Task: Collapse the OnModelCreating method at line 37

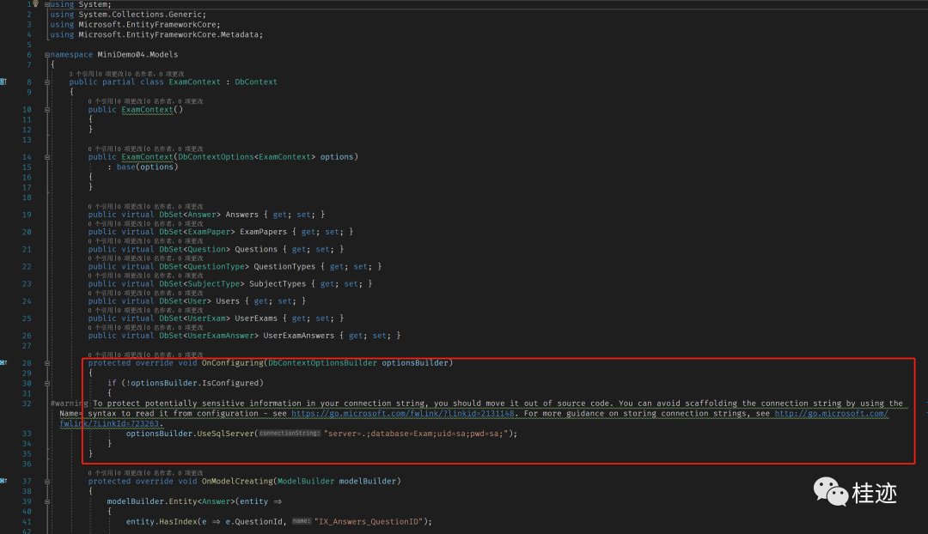Action: tap(47, 482)
